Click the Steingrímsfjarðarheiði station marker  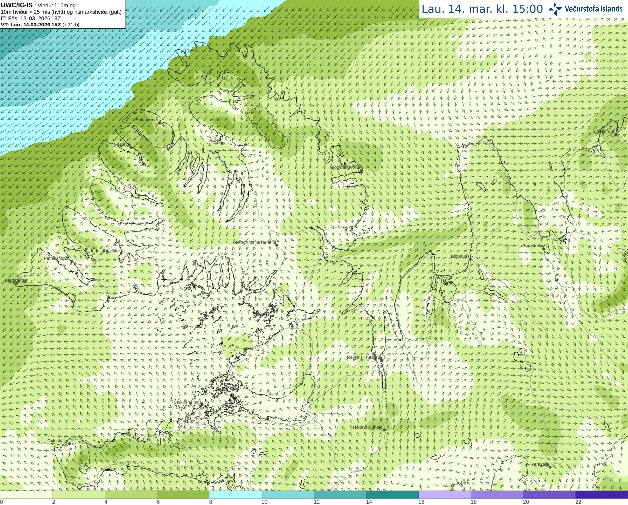[x=277, y=245]
